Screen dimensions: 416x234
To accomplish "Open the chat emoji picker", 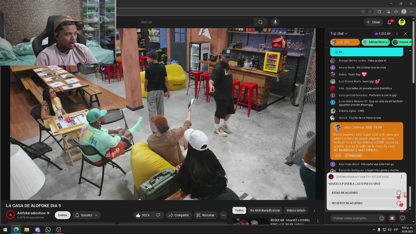I will click(382, 218).
